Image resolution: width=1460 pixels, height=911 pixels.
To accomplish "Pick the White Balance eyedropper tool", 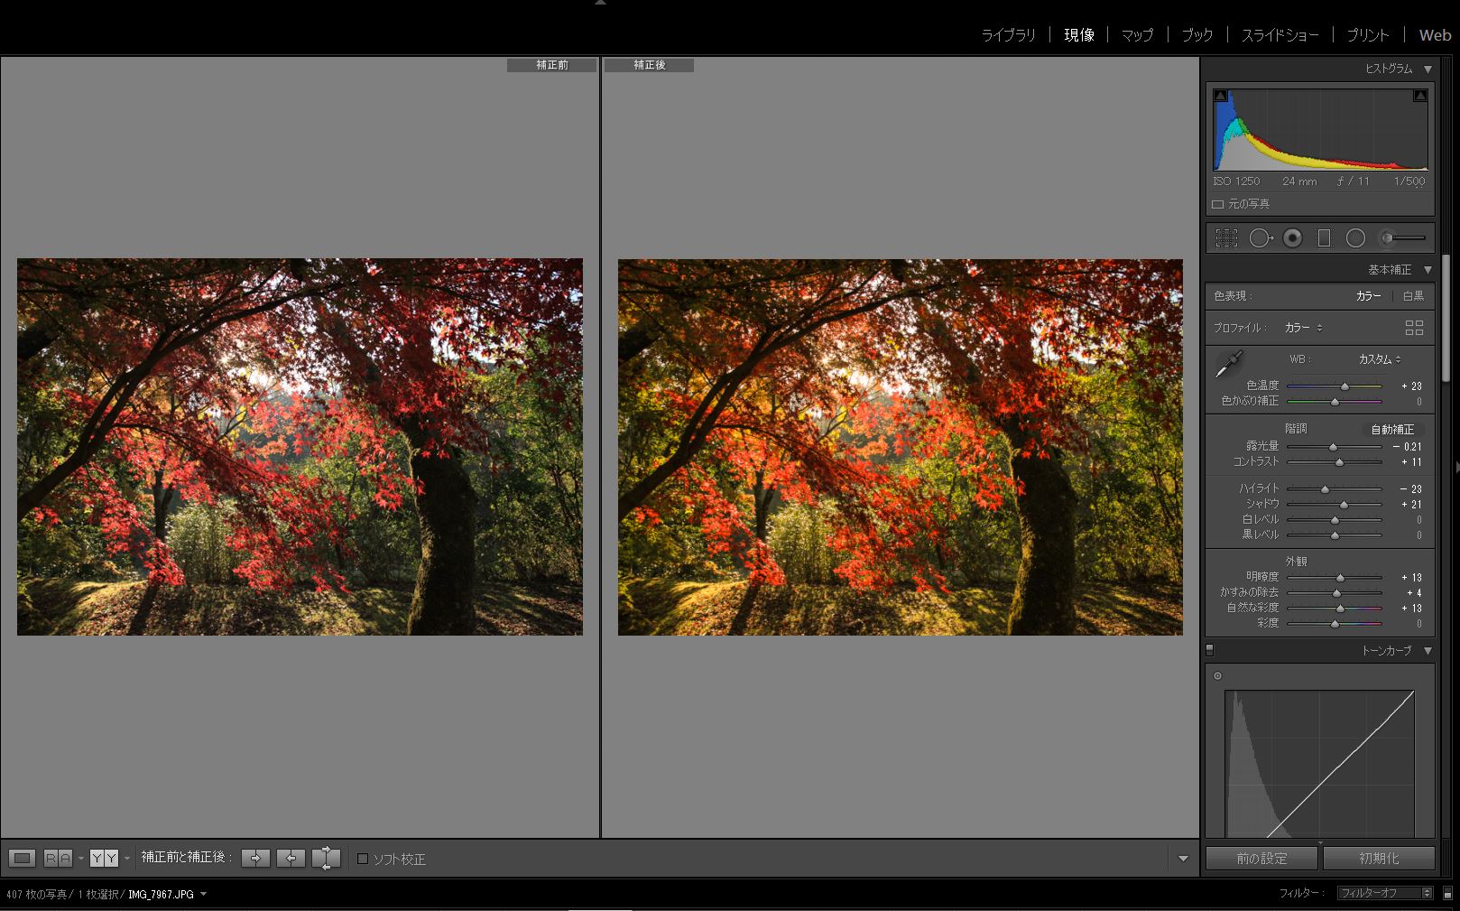I will point(1228,365).
